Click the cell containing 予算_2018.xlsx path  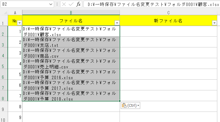tap(71, 96)
